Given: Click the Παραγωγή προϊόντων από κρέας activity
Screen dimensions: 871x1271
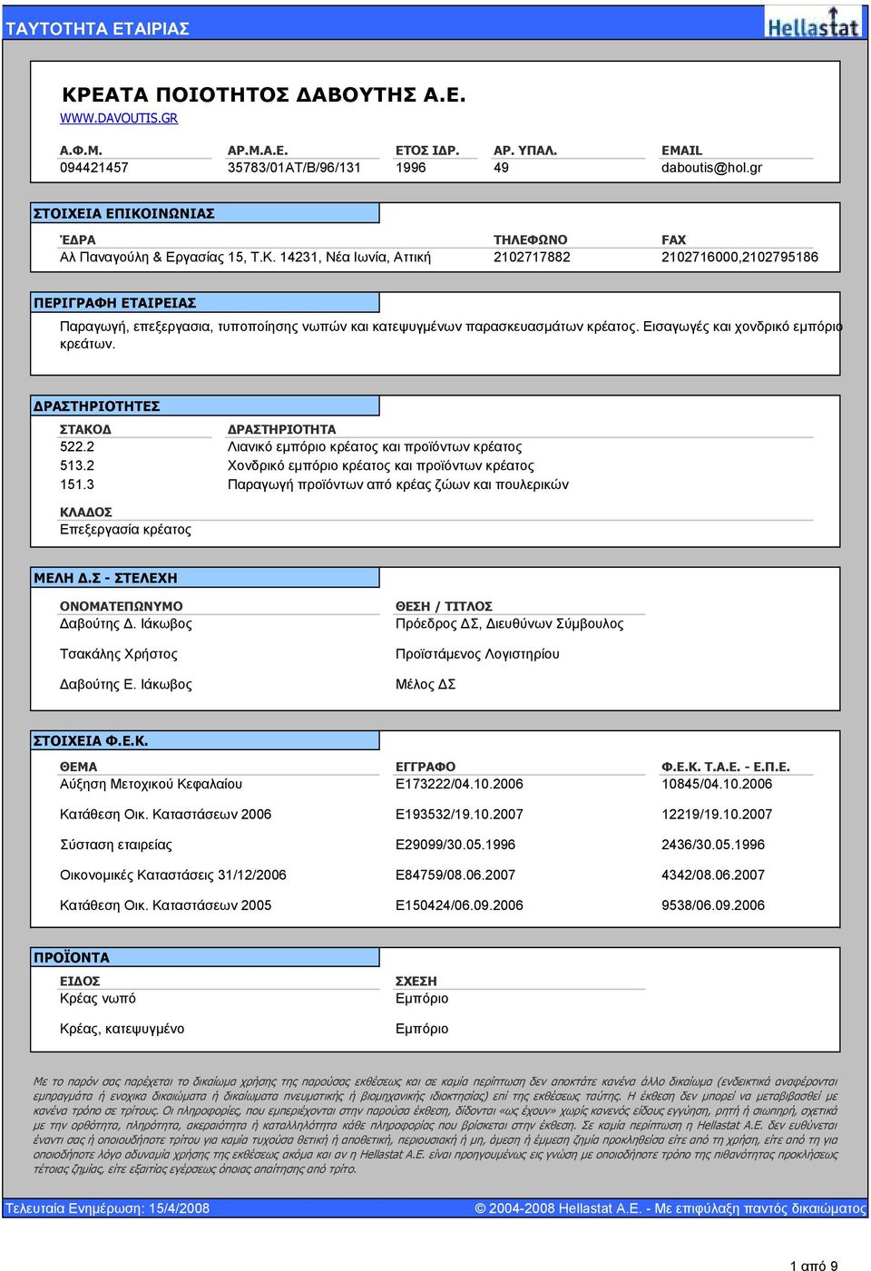Looking at the screenshot, I should (x=397, y=484).
